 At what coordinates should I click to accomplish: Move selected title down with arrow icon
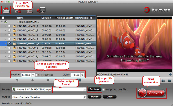32,80
